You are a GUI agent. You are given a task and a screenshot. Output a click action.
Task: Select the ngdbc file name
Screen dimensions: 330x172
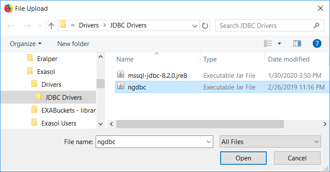pyautogui.click(x=137, y=87)
